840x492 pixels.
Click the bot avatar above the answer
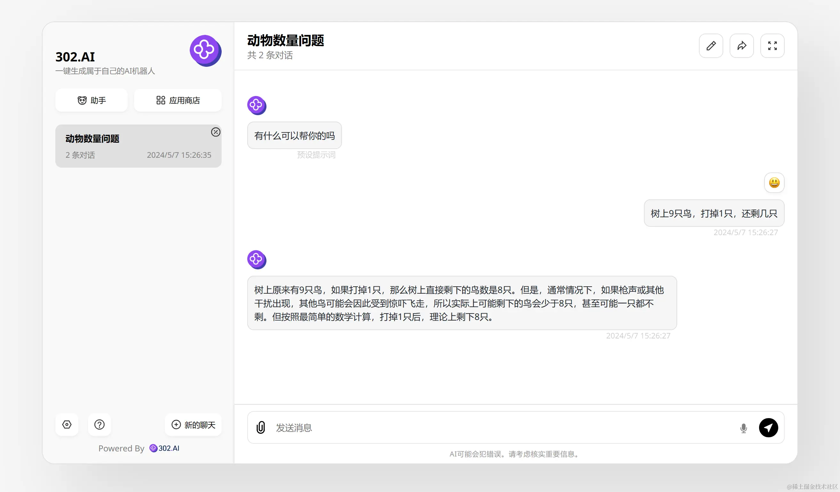coord(256,259)
